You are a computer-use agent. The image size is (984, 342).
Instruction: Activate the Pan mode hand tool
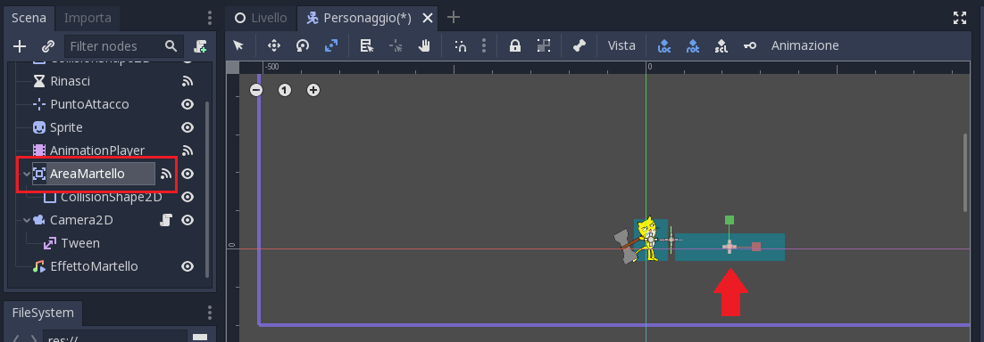tap(425, 45)
